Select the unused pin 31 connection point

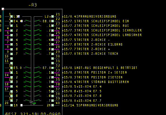pos(53,63)
